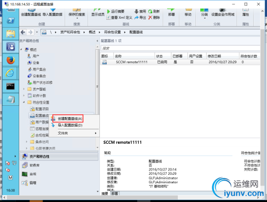Viewport: 267px width, 202px height.
Task: Select 用户集合 in the navigation tree
Action: 36,69
